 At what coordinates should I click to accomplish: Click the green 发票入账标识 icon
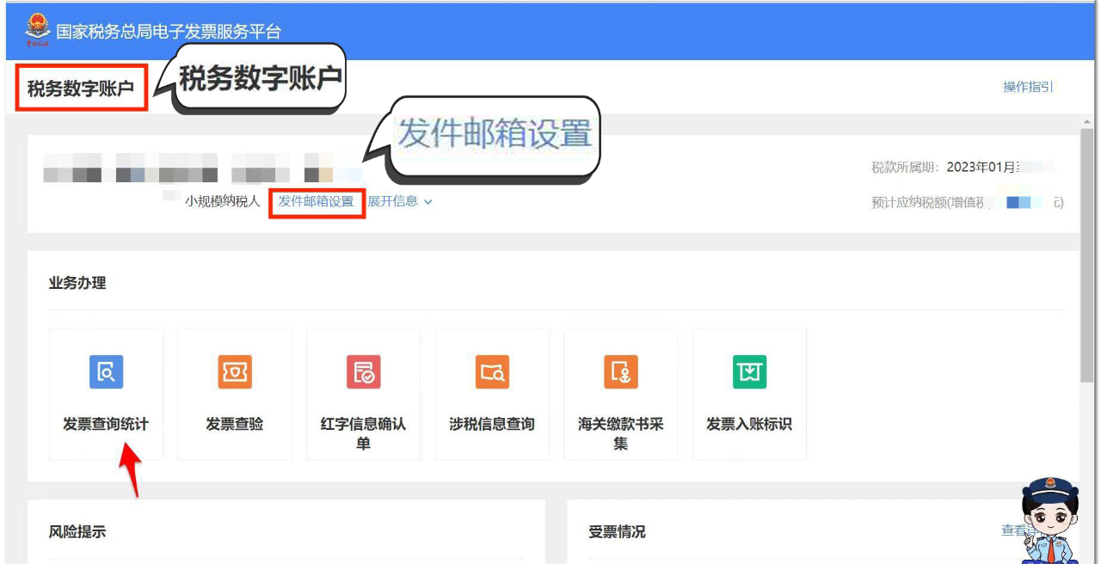[x=749, y=372]
